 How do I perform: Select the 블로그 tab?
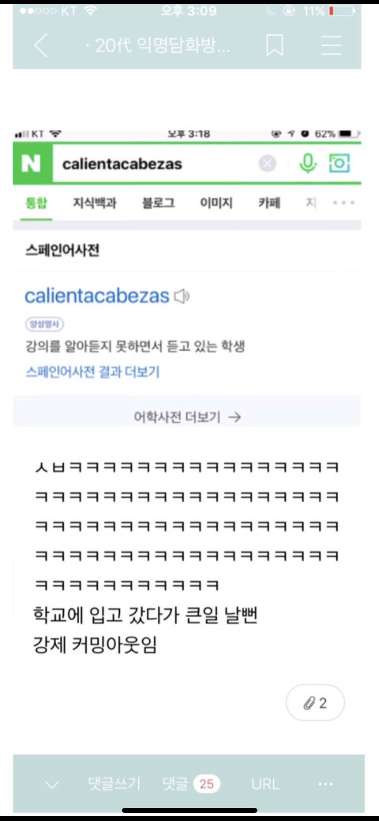(x=158, y=203)
